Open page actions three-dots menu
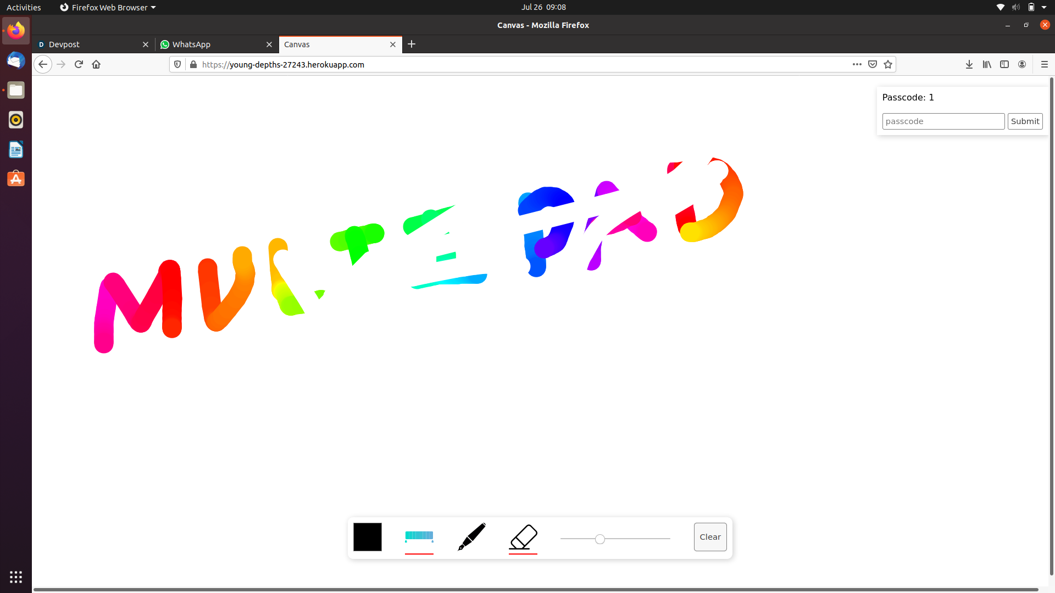 pos(857,64)
